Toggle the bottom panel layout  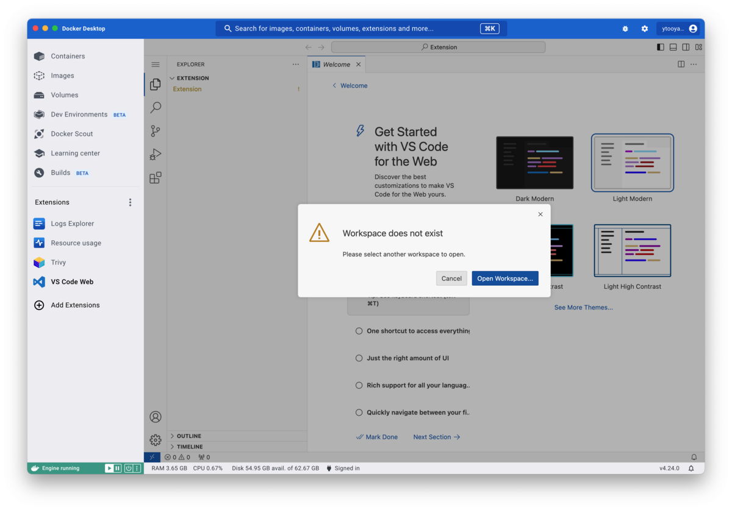(673, 48)
